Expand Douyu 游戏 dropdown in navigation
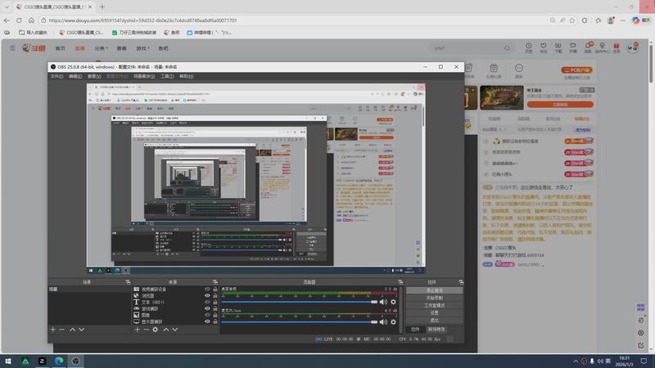 point(142,48)
